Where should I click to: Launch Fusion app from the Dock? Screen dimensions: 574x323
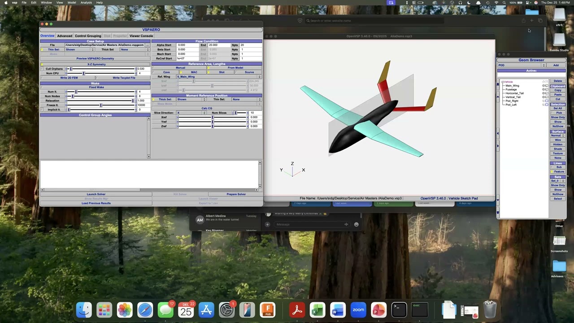267,310
